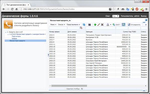Viewport: 150px width, 94px height.
Task: Click the Номер заявки filter input field
Action: click(58, 28)
